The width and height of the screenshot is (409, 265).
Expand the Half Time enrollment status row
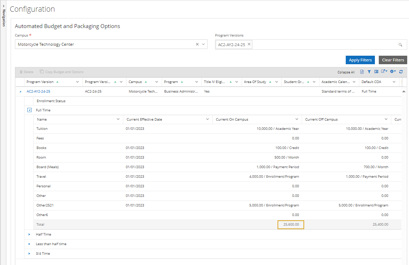click(29, 234)
